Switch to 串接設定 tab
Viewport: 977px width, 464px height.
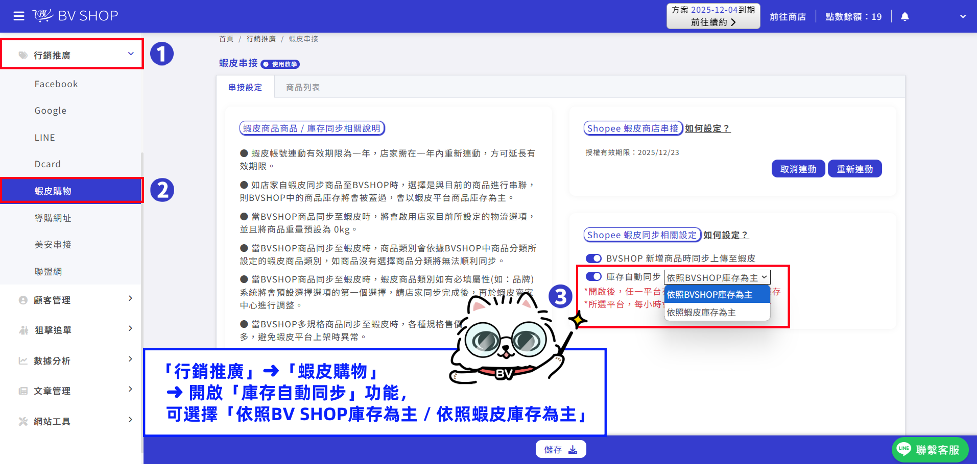pos(245,87)
